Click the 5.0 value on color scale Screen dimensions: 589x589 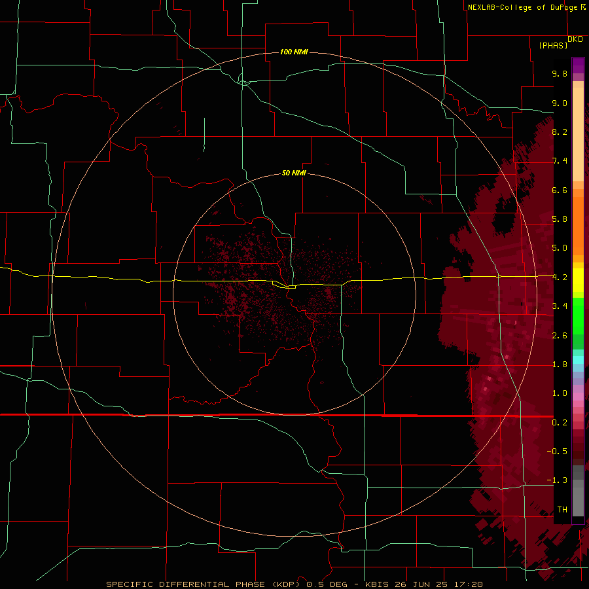pyautogui.click(x=560, y=248)
